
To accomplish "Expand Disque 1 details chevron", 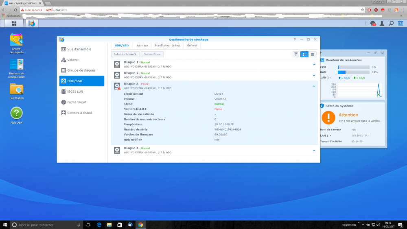I will coord(314,65).
